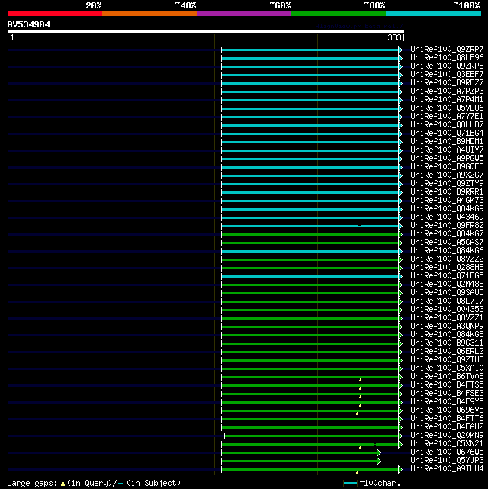The width and height of the screenshot is (488, 489).
Task: Select the UniRef100_A7P4M1 label
Action: click(447, 99)
